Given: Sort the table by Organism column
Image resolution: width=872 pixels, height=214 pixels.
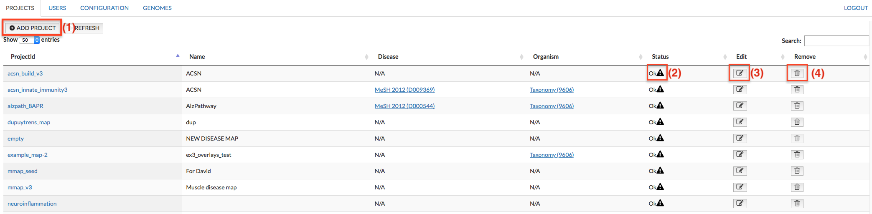Looking at the screenshot, I should coord(546,57).
